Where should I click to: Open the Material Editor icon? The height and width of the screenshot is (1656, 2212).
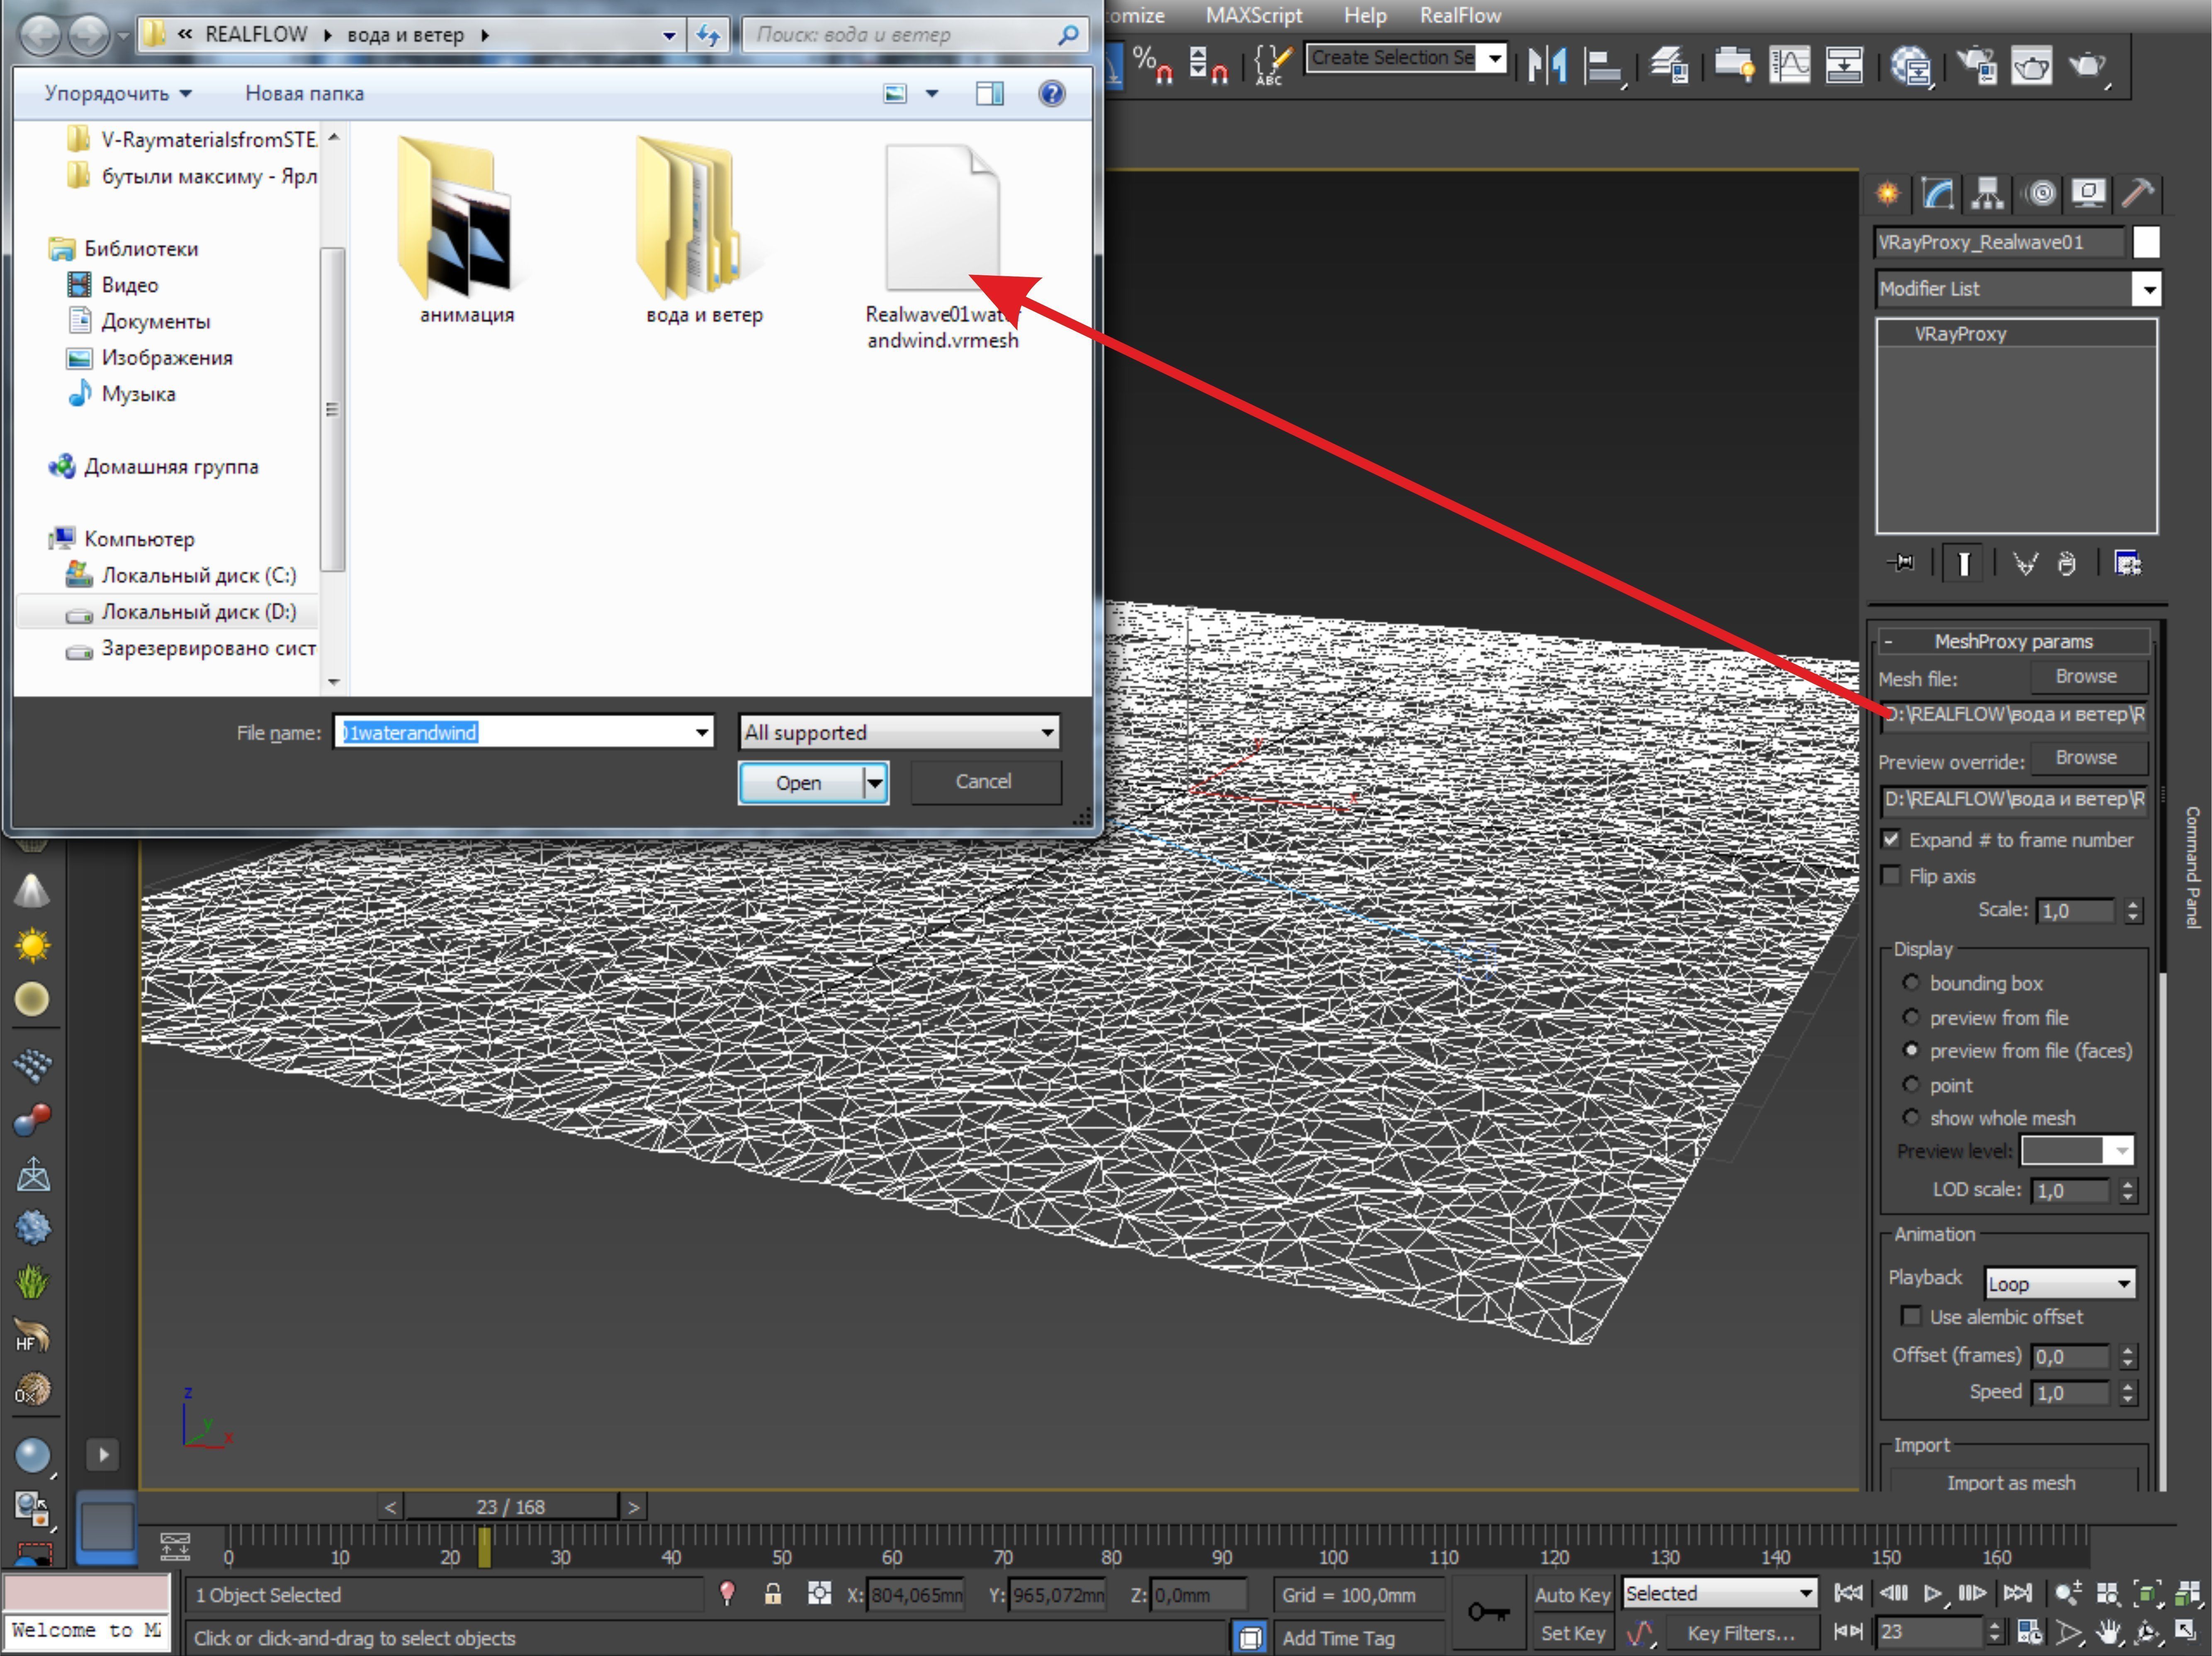(x=1911, y=66)
